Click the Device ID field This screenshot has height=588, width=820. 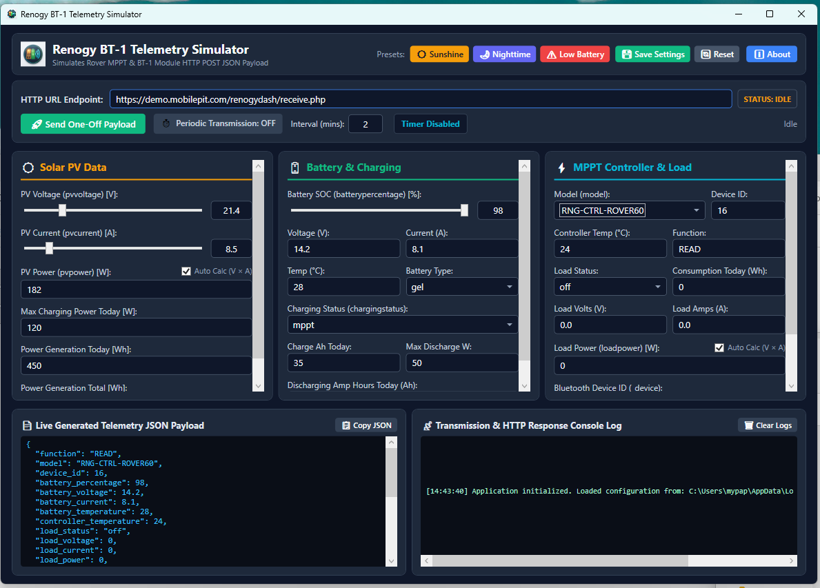[748, 211]
